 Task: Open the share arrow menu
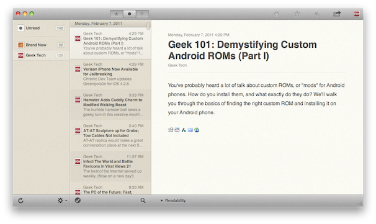[337, 14]
